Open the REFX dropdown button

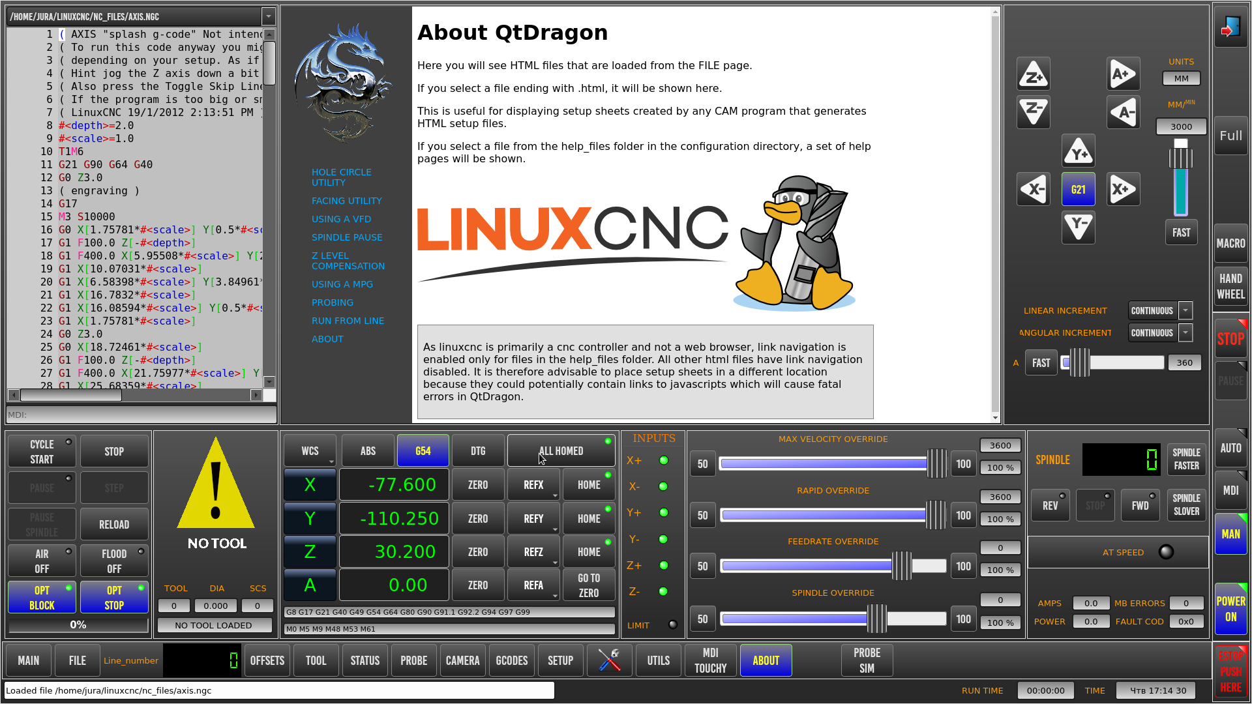(533, 485)
